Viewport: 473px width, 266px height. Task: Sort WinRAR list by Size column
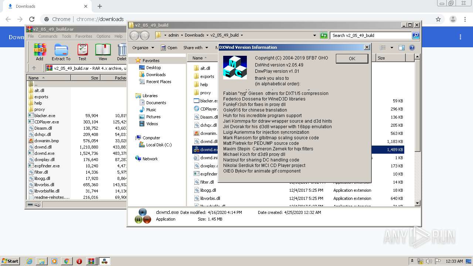[x=85, y=78]
